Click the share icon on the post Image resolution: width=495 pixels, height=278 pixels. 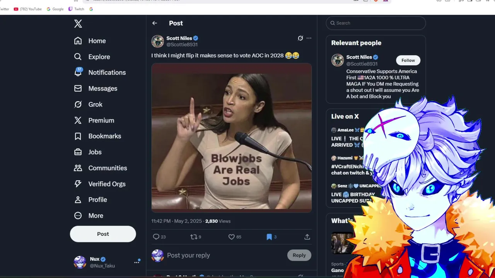[307, 237]
